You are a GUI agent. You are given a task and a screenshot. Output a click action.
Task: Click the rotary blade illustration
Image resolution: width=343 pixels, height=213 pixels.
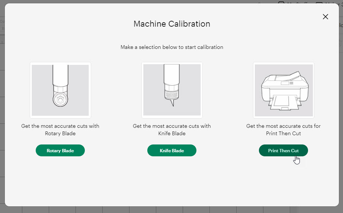[60, 90]
